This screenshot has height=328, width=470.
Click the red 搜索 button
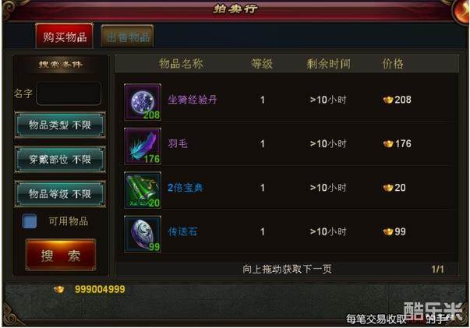click(61, 256)
